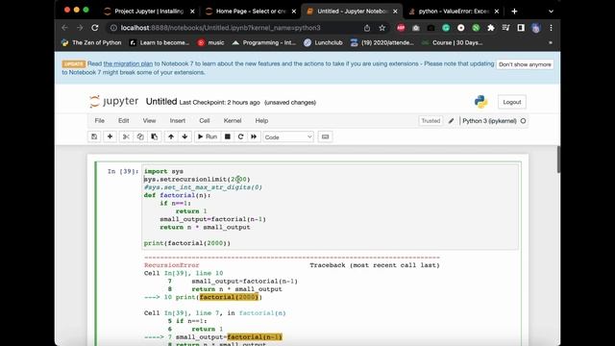Go forward with the browser forward arrow
Screen dimensions: 615x346
(80, 28)
